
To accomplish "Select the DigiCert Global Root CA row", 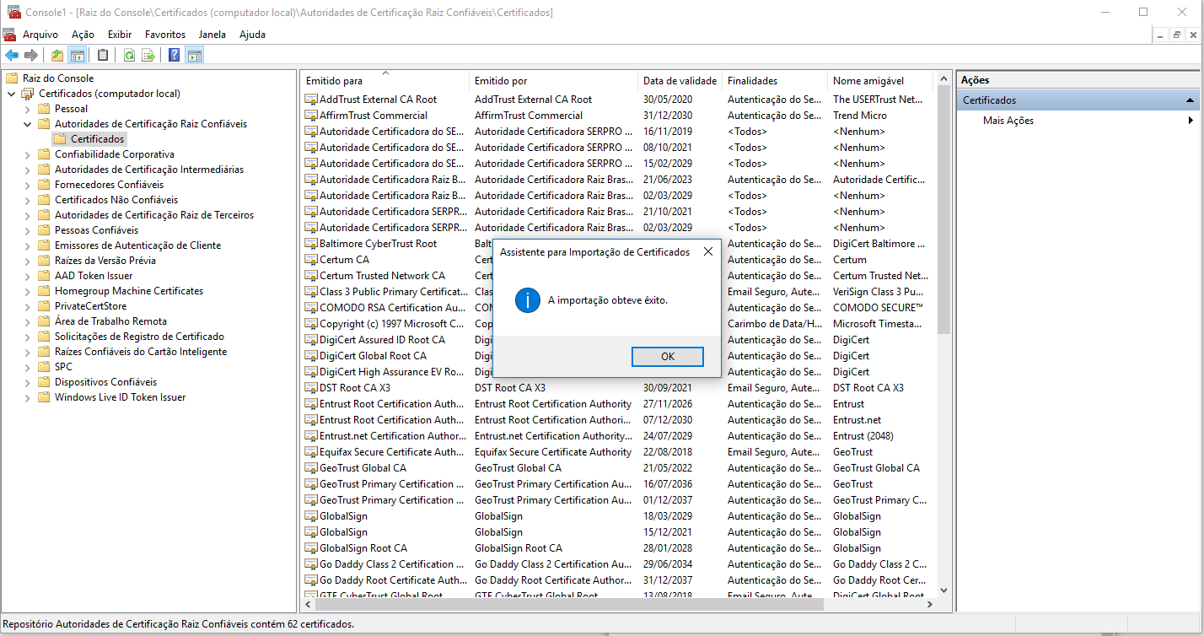I will click(618, 356).
